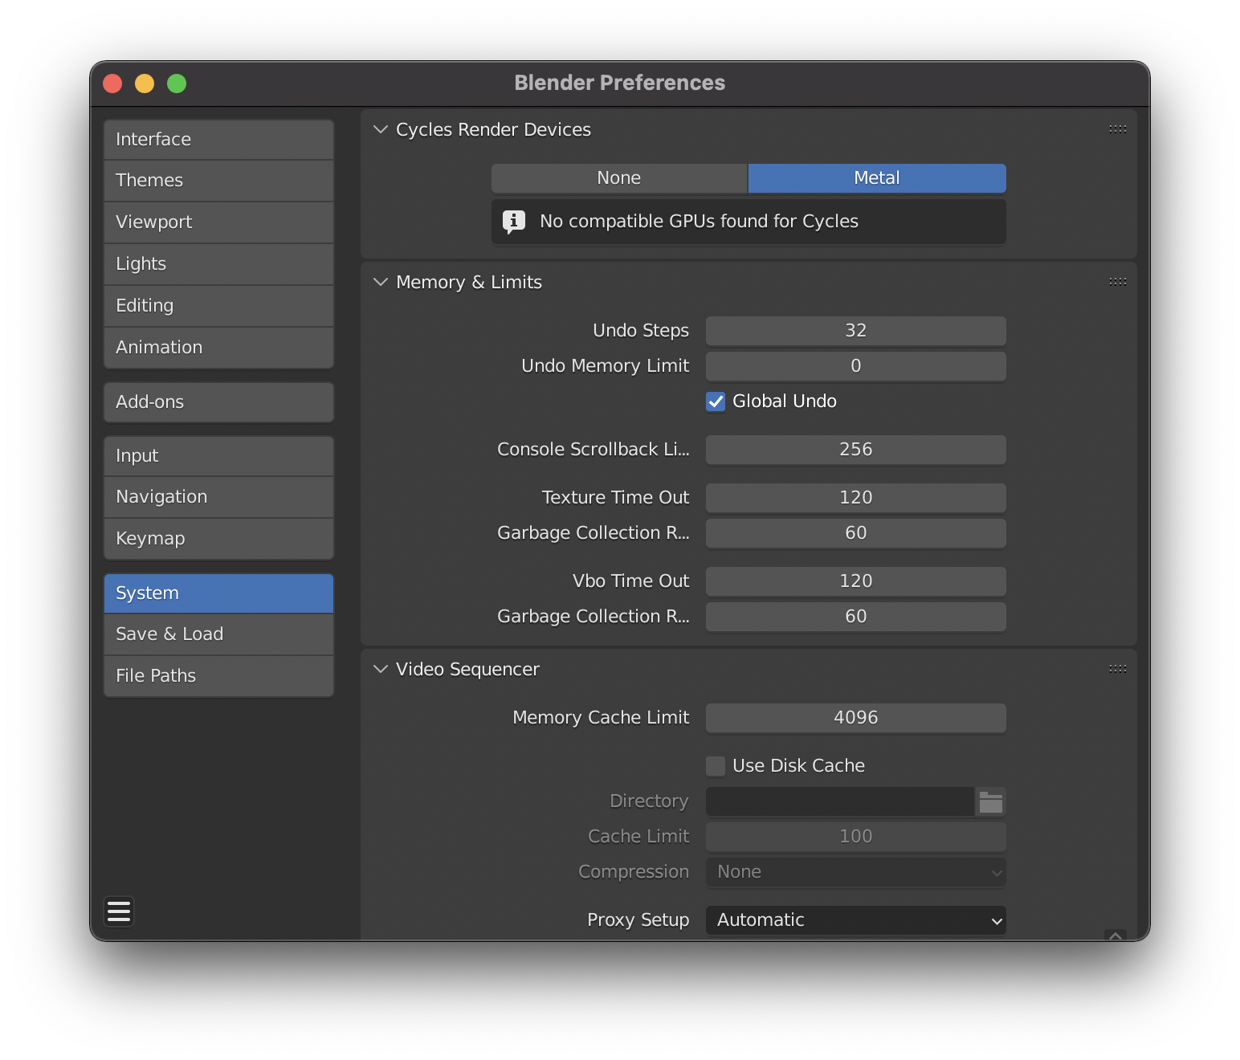
Task: Open the Animation preferences tab
Action: (x=218, y=348)
